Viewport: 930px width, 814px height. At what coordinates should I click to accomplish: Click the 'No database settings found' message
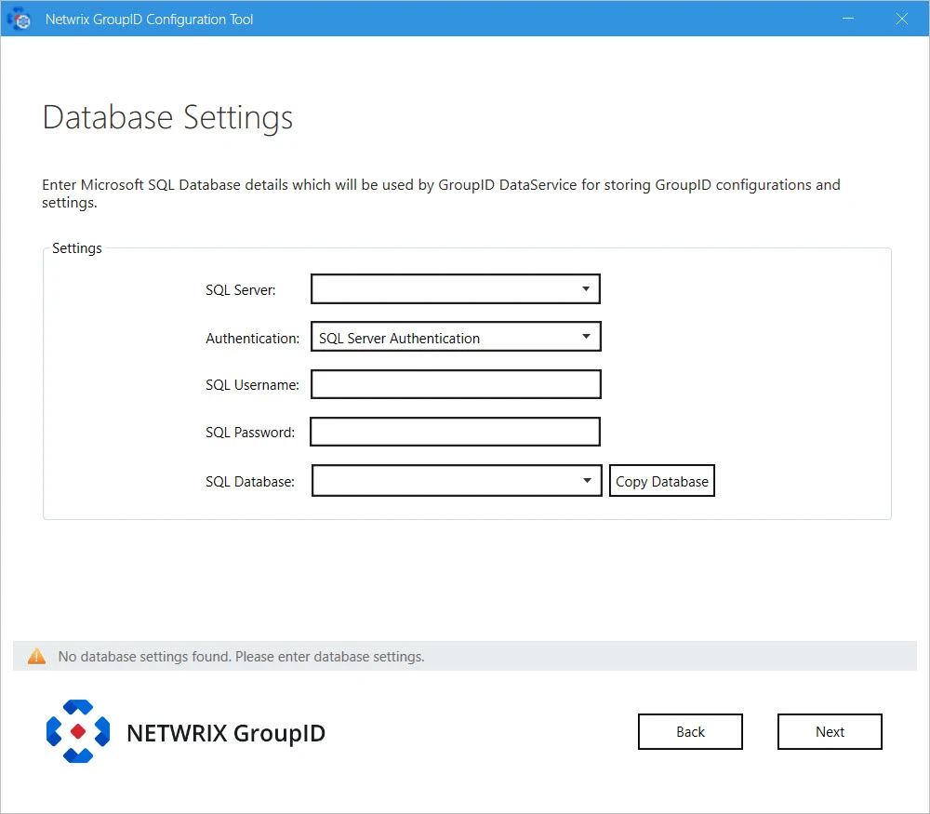pyautogui.click(x=242, y=657)
